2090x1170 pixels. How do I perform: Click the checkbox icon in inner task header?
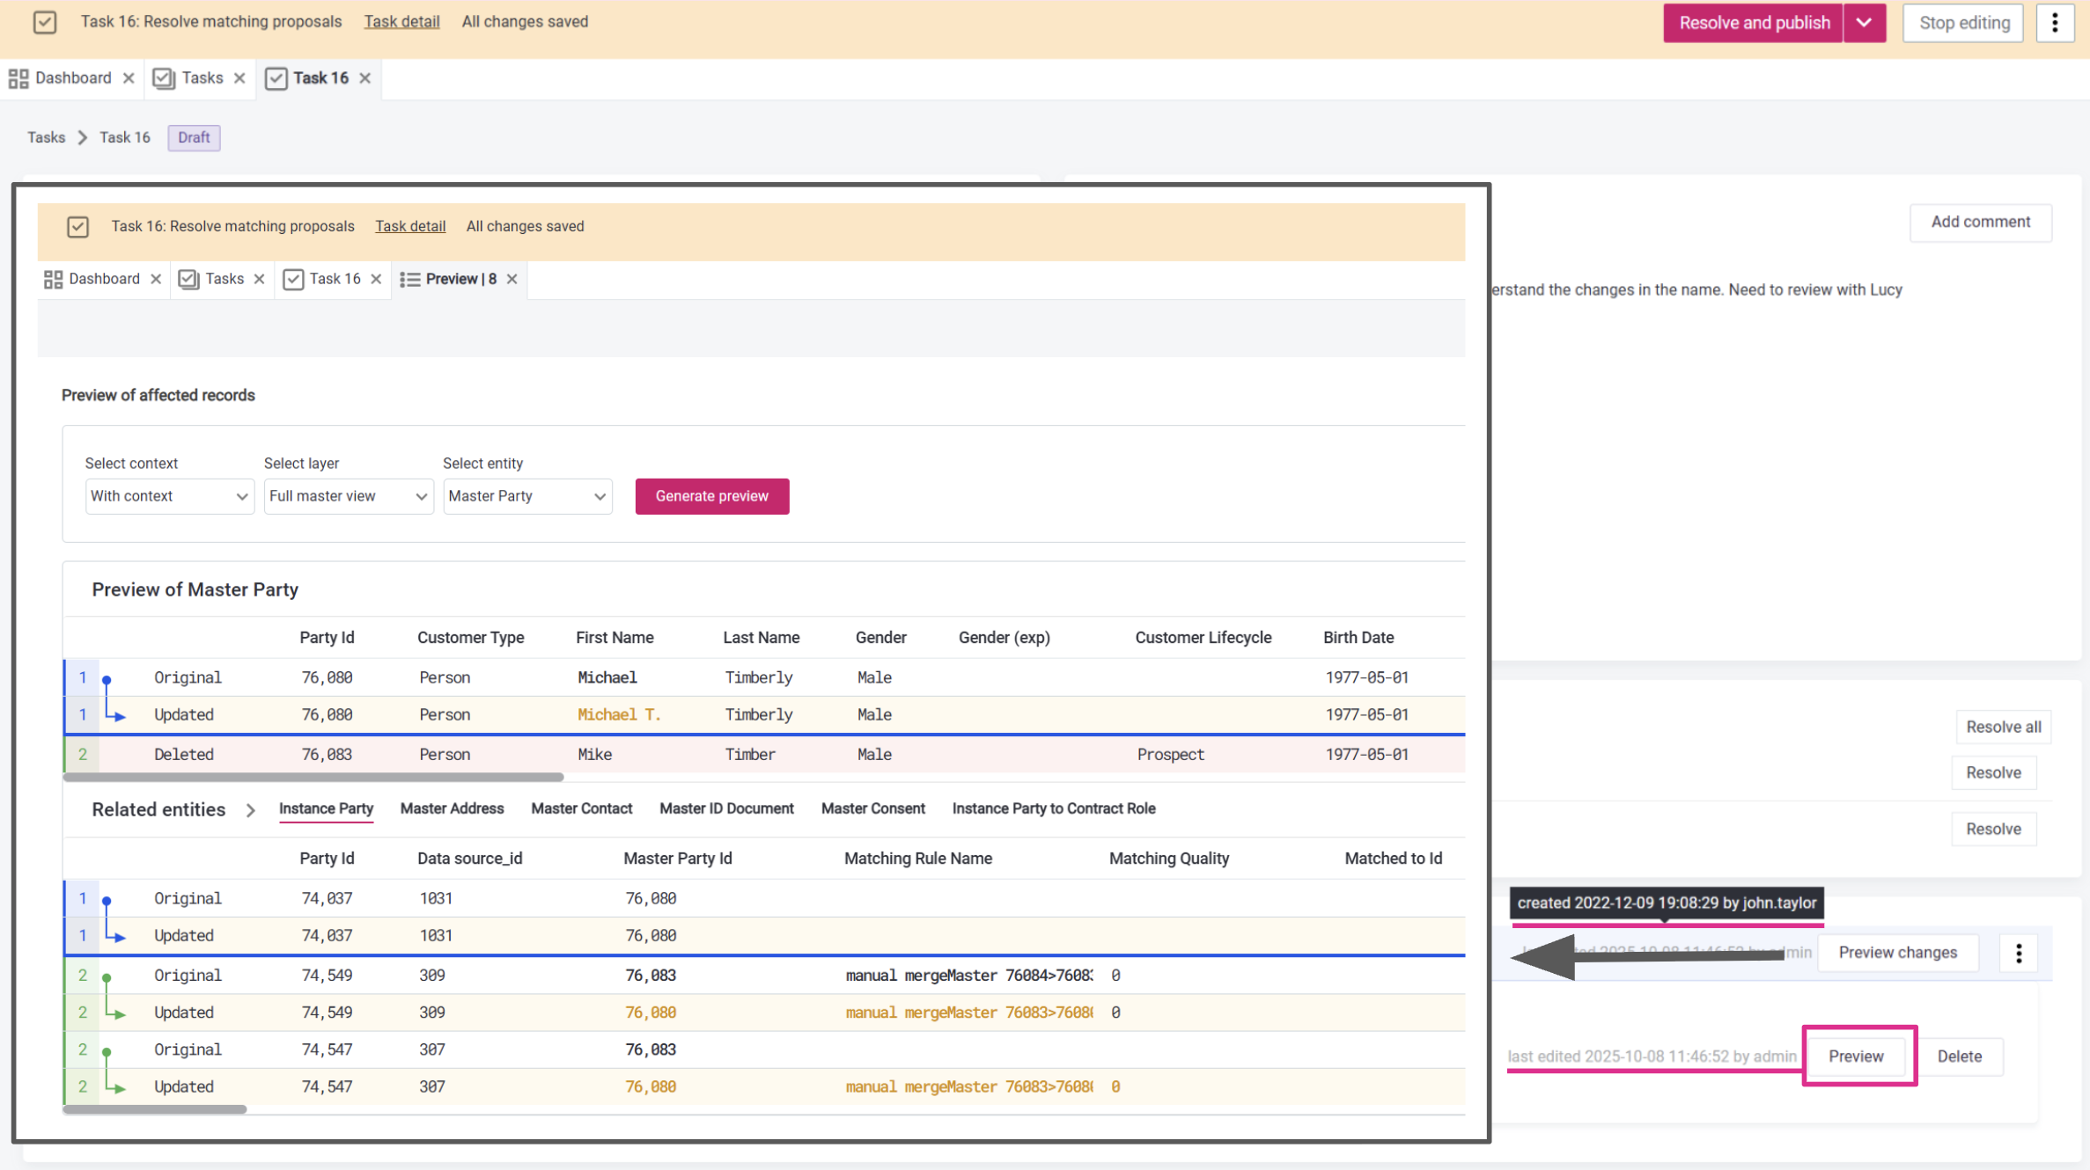[77, 227]
